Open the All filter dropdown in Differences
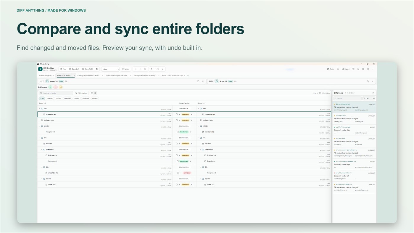This screenshot has width=414, height=233. [x=369, y=98]
